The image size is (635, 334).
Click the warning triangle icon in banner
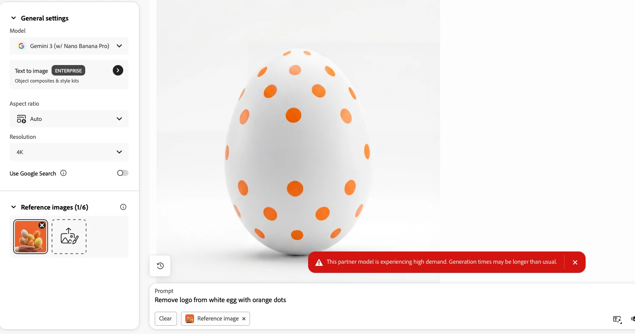[x=319, y=262]
